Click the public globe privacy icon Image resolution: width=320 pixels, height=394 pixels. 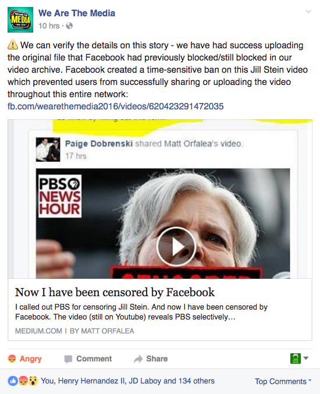69,26
